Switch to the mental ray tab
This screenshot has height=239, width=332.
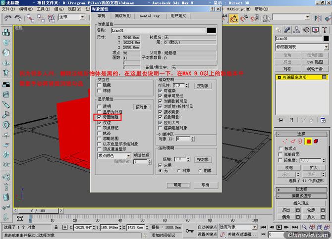click(x=150, y=16)
